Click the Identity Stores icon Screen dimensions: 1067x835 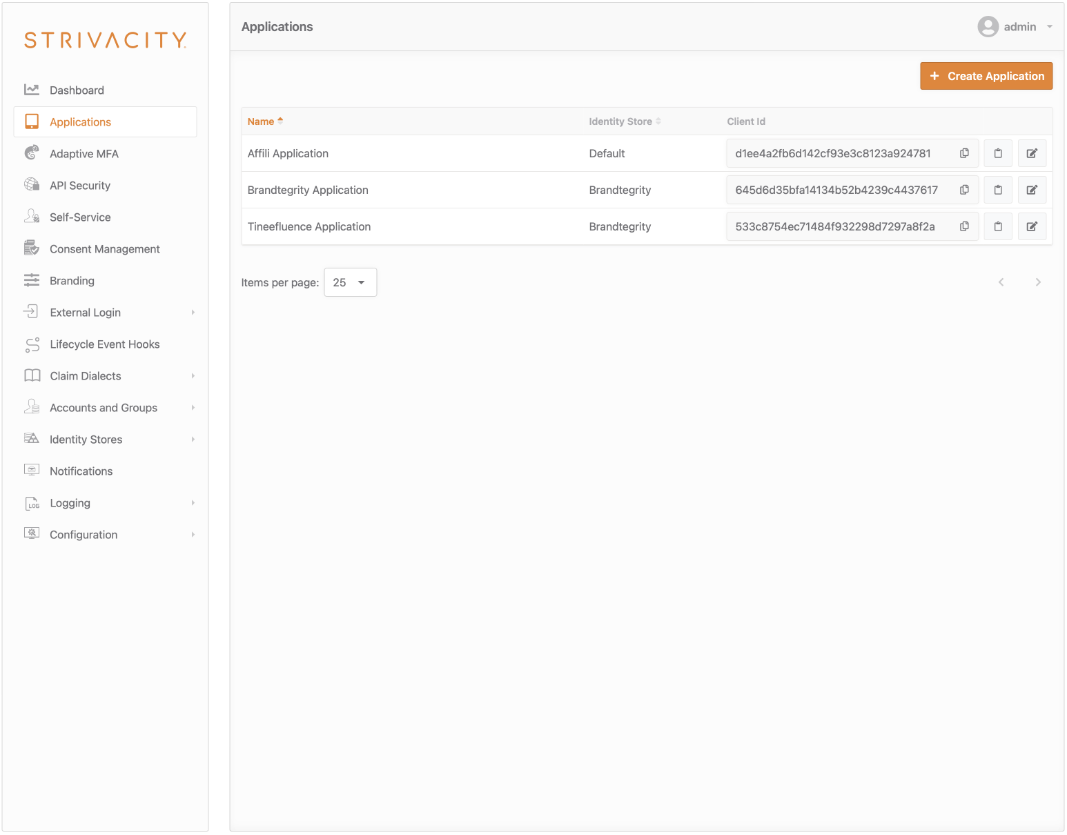pos(32,439)
